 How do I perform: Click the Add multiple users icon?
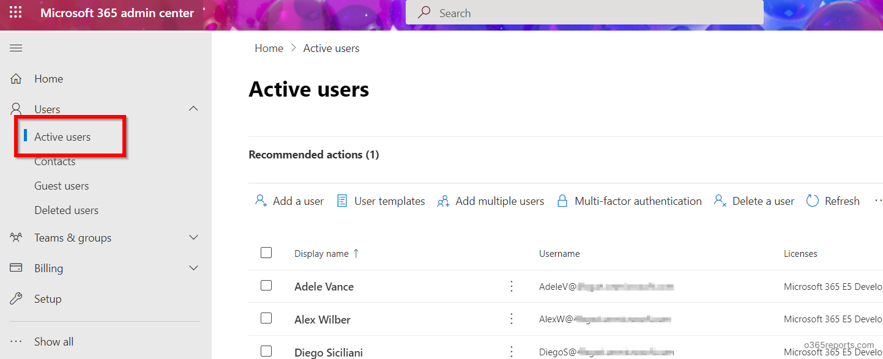(443, 201)
